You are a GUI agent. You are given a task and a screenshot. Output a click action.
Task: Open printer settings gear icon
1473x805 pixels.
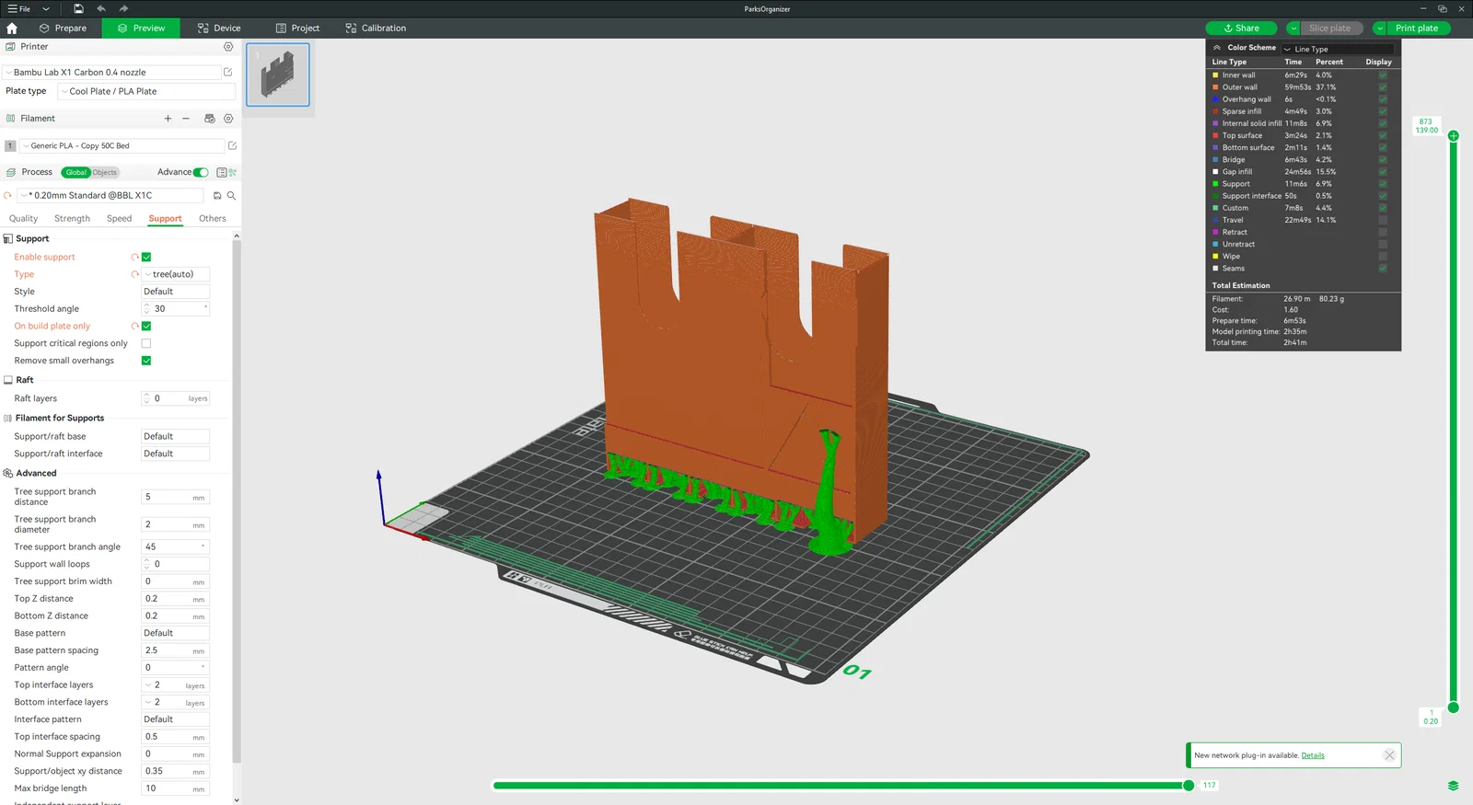coord(228,47)
